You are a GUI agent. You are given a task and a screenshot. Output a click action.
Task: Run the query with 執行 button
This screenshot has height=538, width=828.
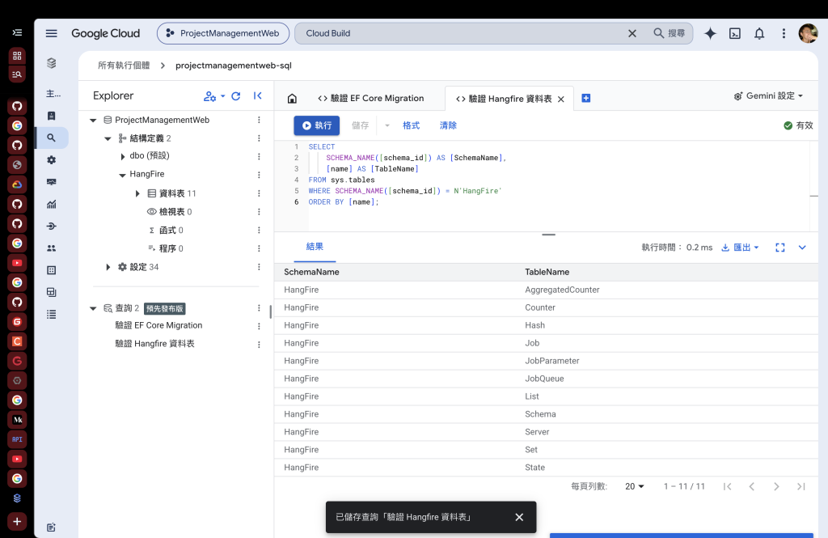(x=317, y=125)
